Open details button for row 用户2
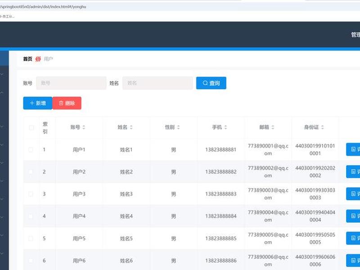The width and height of the screenshot is (360, 270). coord(353,172)
